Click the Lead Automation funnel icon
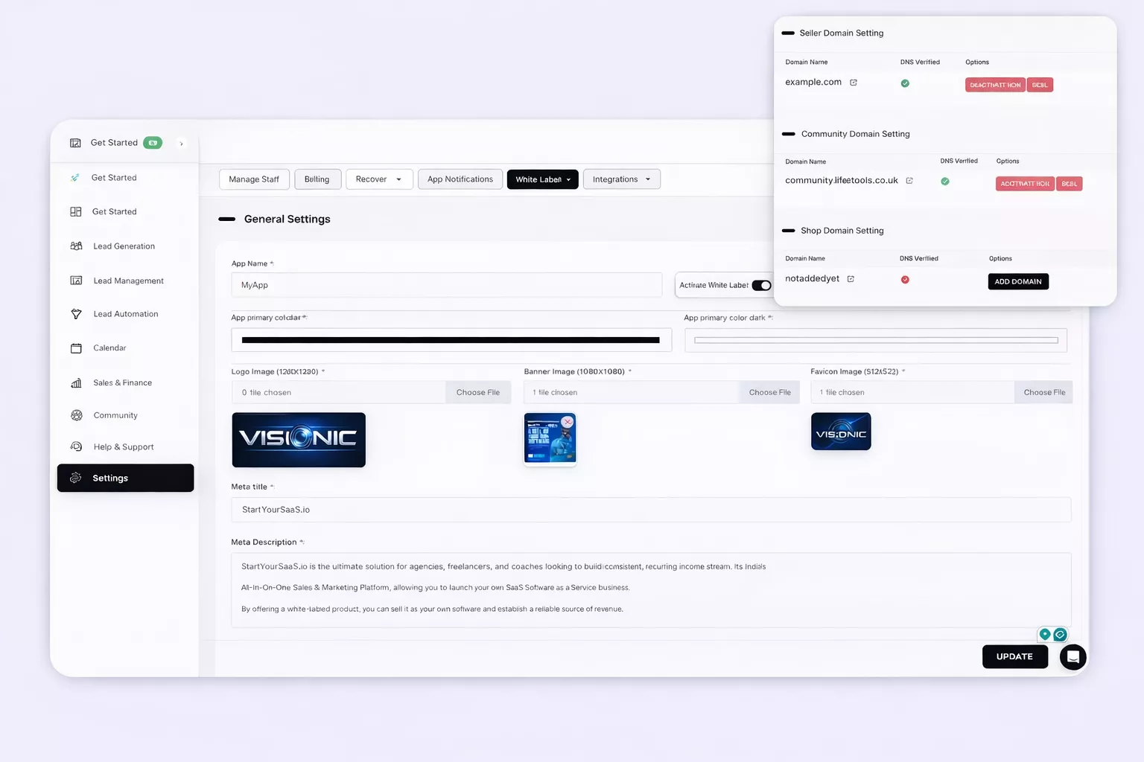The height and width of the screenshot is (762, 1144). tap(76, 314)
